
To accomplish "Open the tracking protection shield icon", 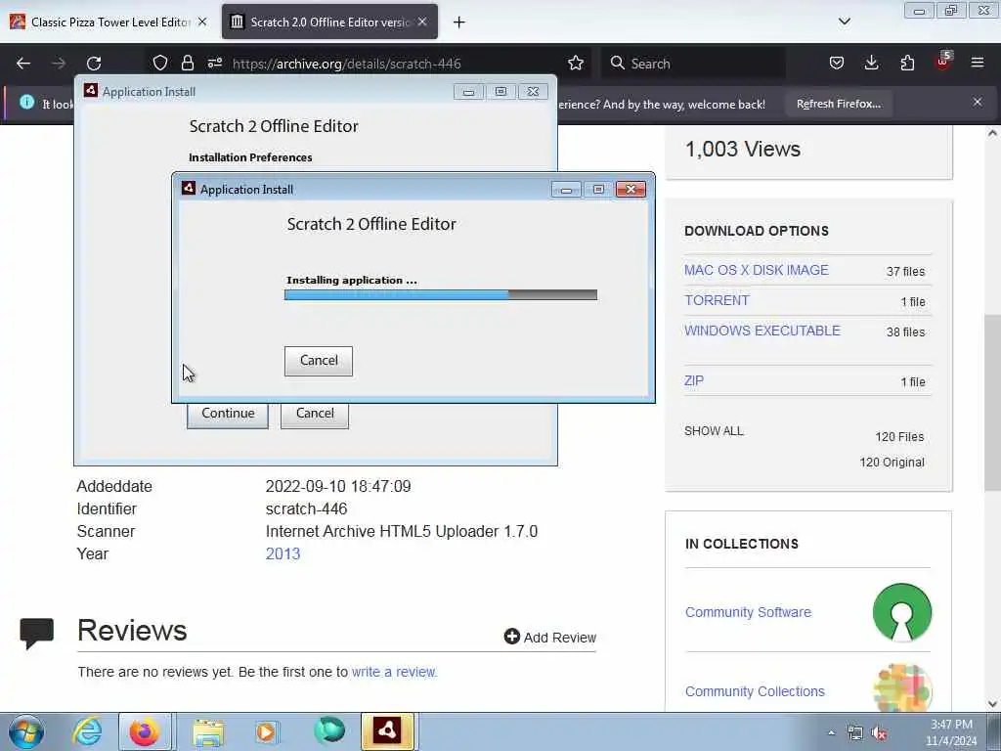I will pos(160,63).
